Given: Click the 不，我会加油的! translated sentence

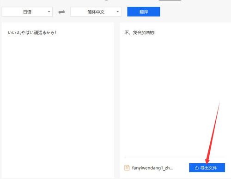Looking at the screenshot, I should click(140, 33).
